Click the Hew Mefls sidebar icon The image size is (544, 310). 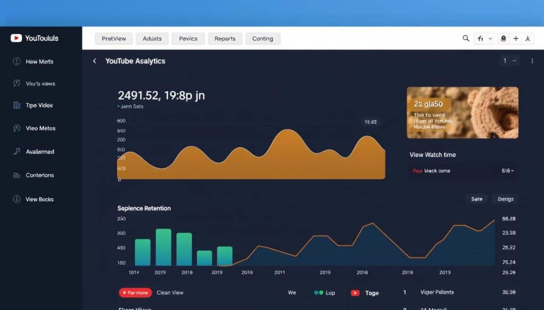[16, 61]
